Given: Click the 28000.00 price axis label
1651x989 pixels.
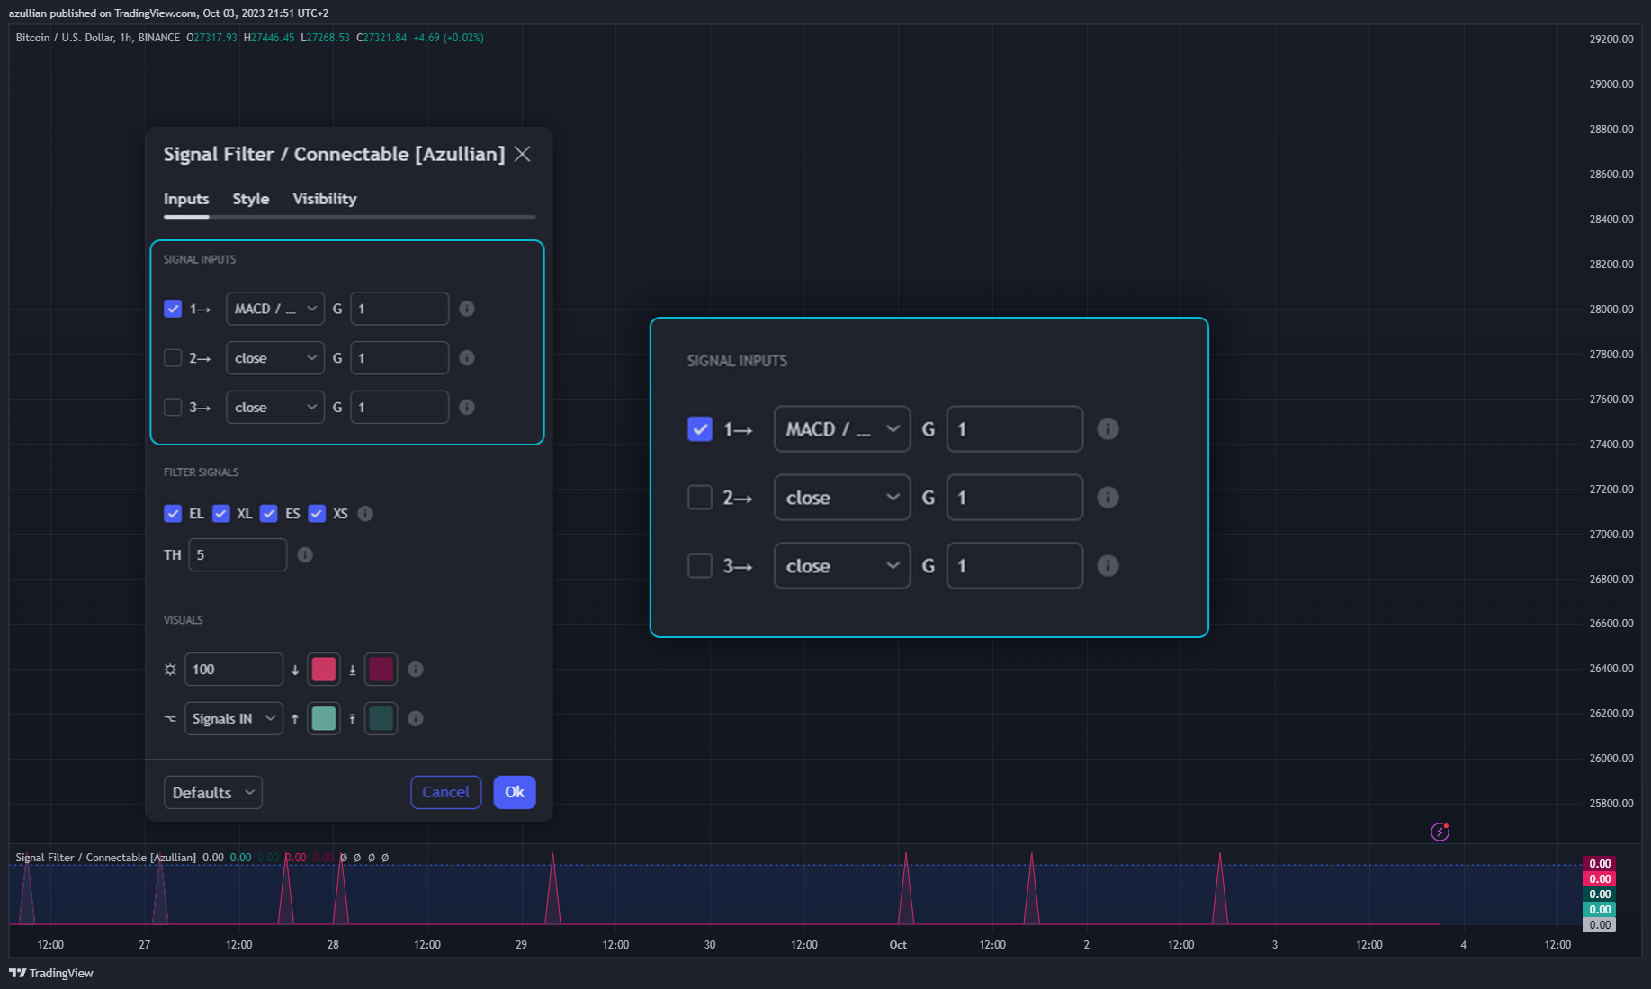Looking at the screenshot, I should pyautogui.click(x=1611, y=310).
